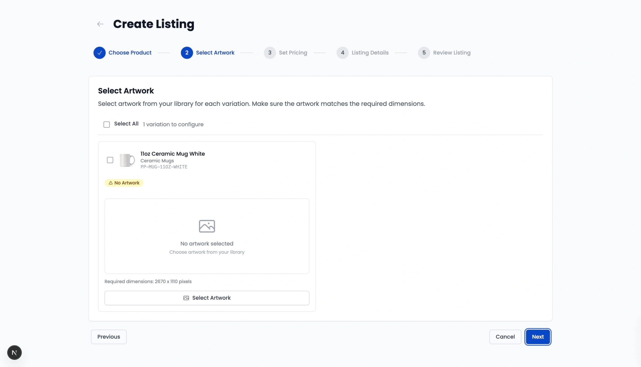Check the 11oz Ceramic Mug White variation checkbox

click(110, 160)
